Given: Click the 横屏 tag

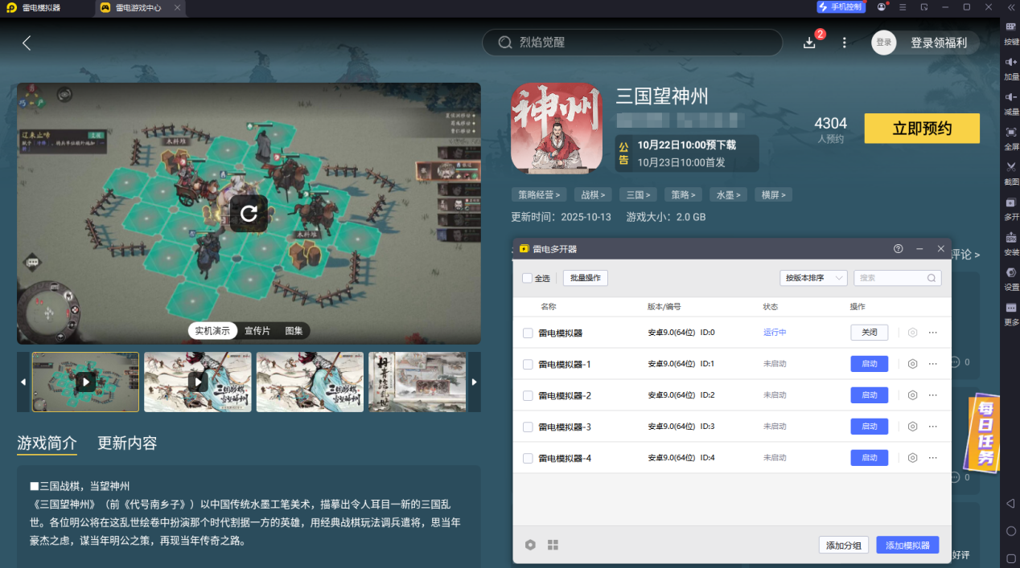Looking at the screenshot, I should [x=774, y=194].
